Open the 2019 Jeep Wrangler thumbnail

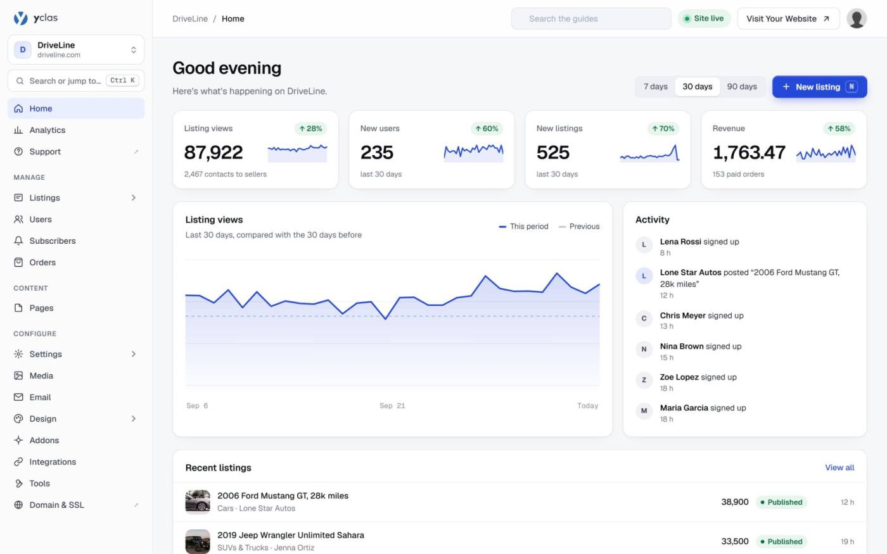coord(198,541)
